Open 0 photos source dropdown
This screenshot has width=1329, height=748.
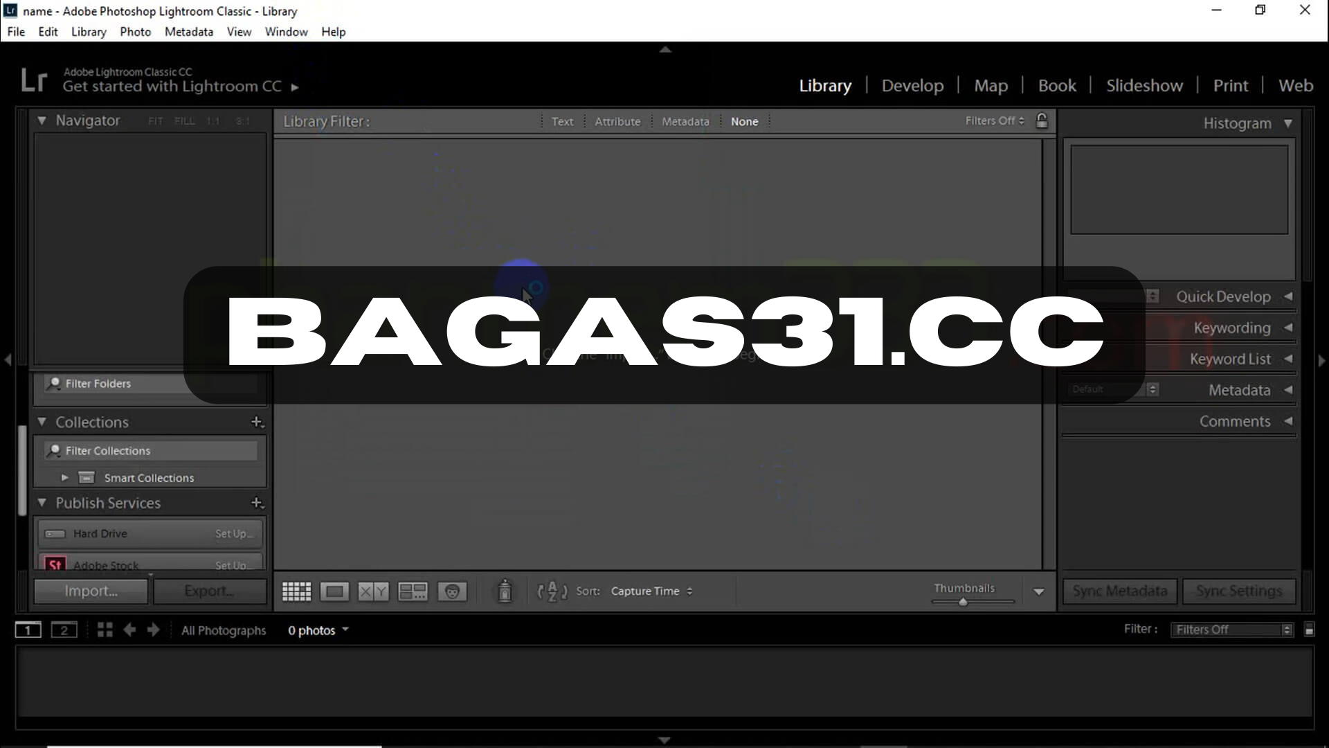(x=318, y=630)
